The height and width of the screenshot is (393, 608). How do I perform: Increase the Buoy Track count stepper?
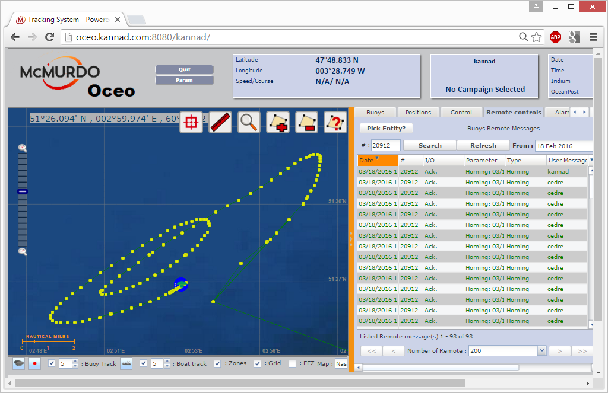75,361
